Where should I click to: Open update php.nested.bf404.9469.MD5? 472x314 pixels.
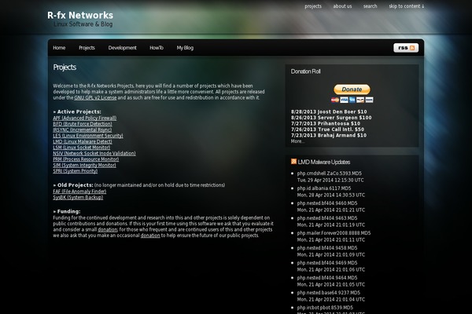(x=327, y=263)
